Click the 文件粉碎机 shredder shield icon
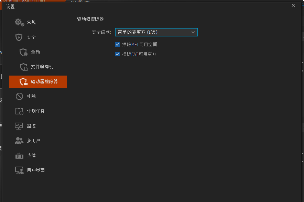 23,67
